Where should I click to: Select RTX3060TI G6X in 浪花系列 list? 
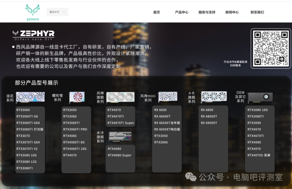[28, 123]
